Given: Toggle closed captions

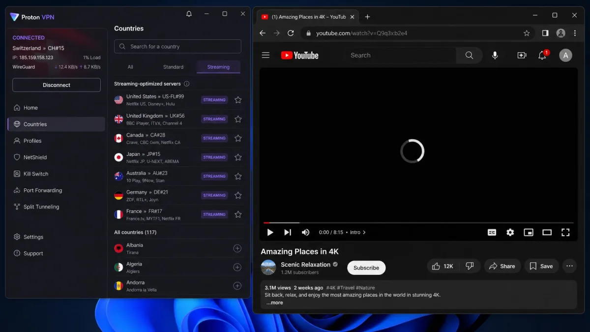Looking at the screenshot, I should (492, 232).
